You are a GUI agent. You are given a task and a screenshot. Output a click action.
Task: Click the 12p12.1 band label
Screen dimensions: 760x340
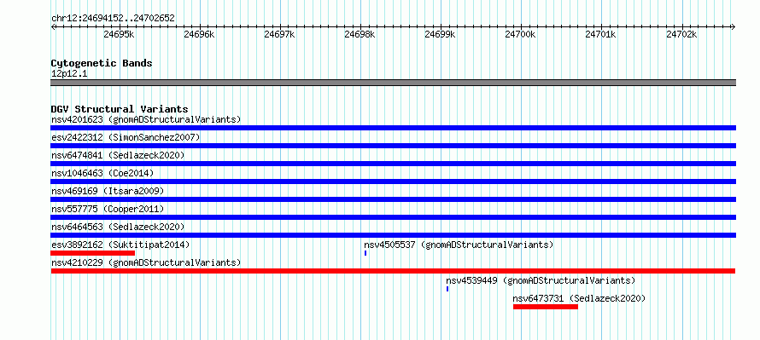pos(69,74)
